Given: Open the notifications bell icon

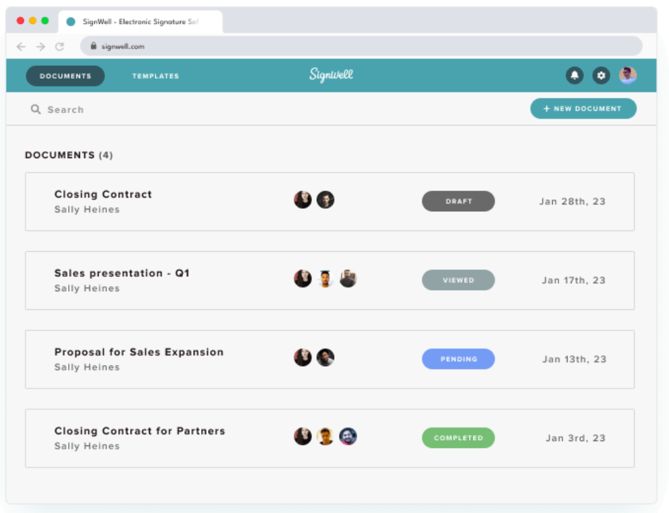Looking at the screenshot, I should 574,76.
